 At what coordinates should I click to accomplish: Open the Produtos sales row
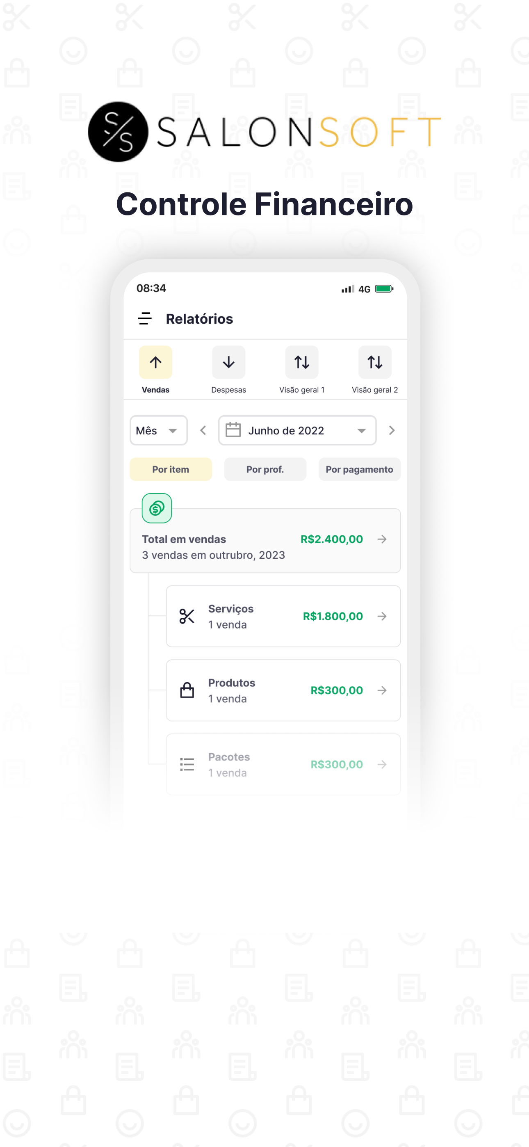[x=283, y=690]
